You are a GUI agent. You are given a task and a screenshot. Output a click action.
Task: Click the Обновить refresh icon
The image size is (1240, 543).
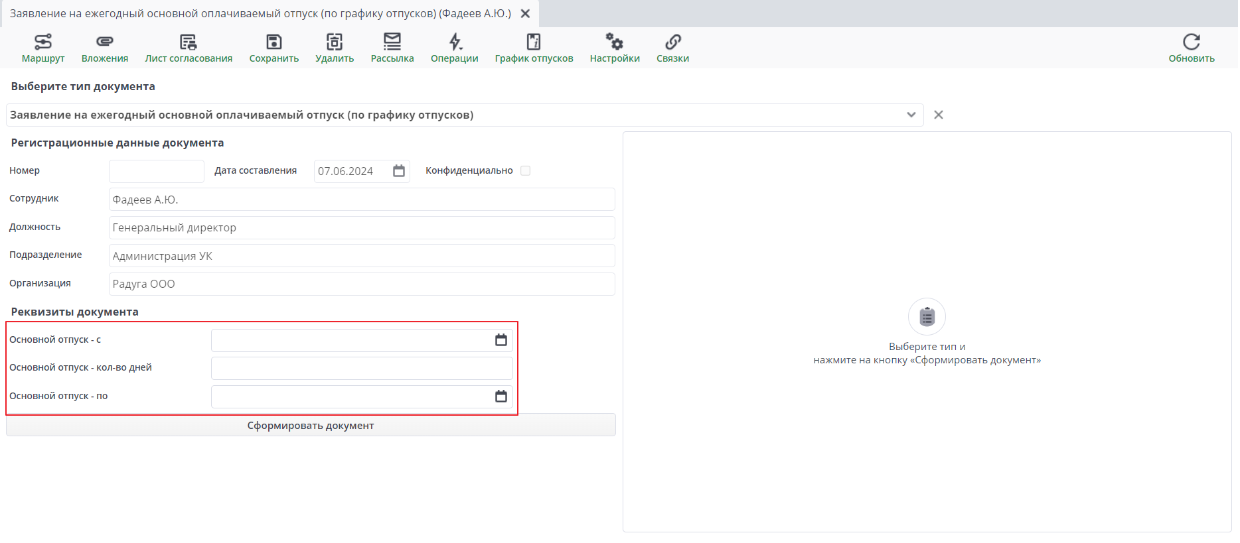(1192, 42)
